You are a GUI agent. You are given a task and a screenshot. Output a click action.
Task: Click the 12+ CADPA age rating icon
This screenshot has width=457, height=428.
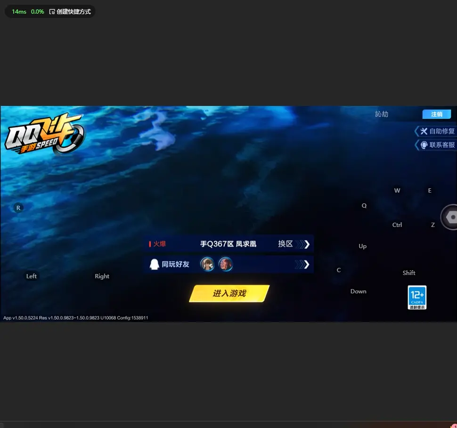(x=417, y=298)
